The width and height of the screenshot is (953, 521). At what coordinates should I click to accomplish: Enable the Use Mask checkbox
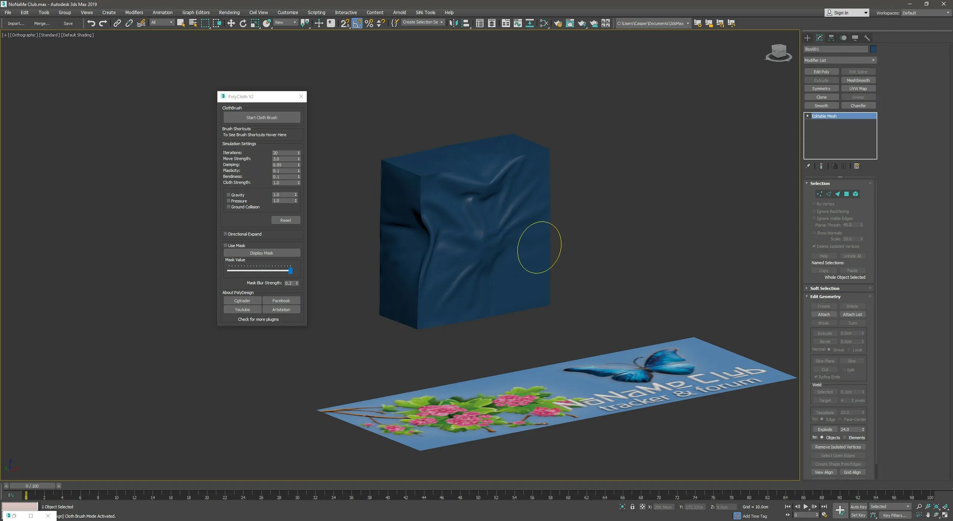[226, 245]
